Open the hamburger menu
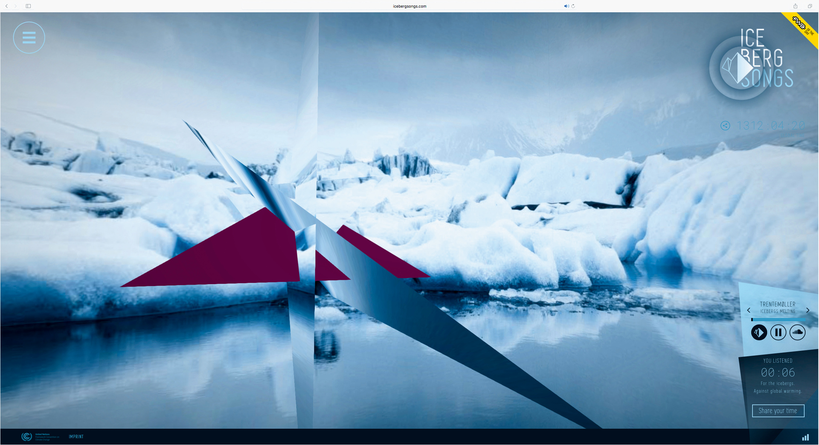 coord(29,38)
